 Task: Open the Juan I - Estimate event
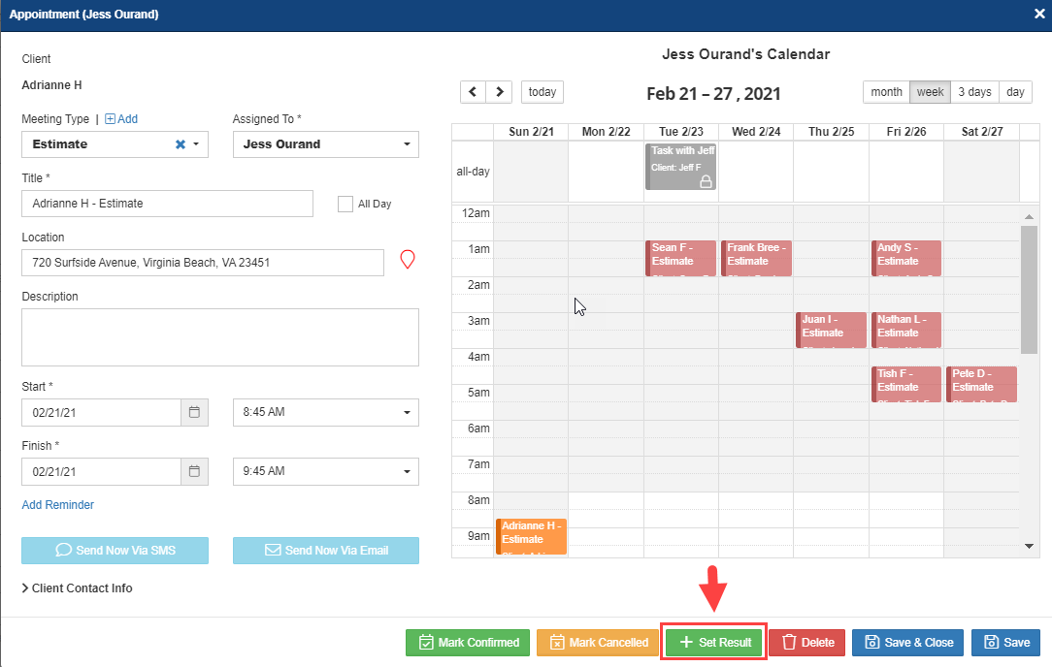pos(832,330)
